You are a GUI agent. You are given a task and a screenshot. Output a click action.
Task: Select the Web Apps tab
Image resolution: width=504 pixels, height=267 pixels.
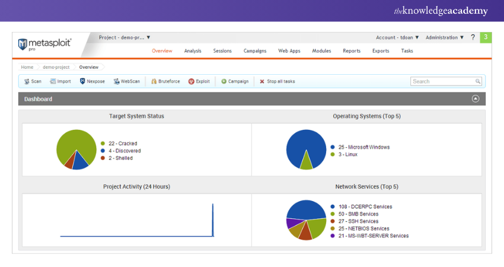289,51
